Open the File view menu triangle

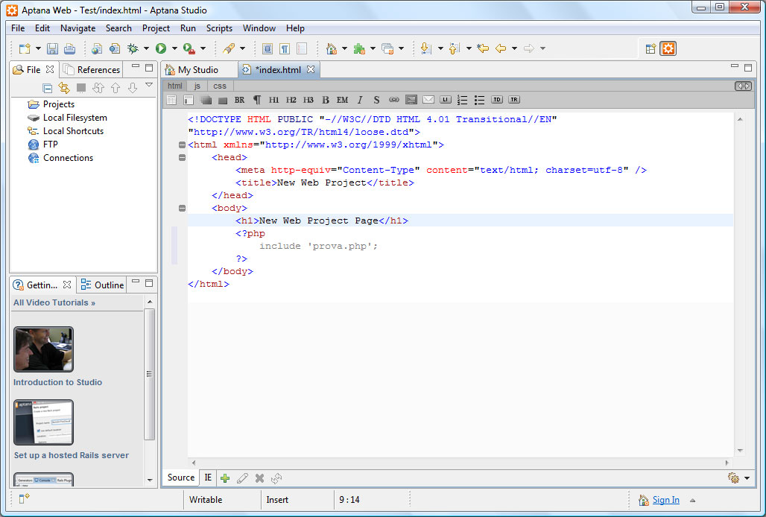point(149,86)
